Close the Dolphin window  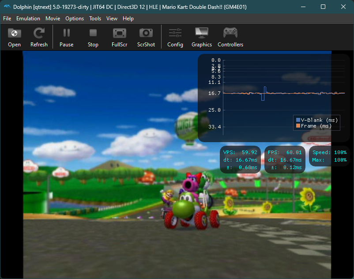click(343, 7)
